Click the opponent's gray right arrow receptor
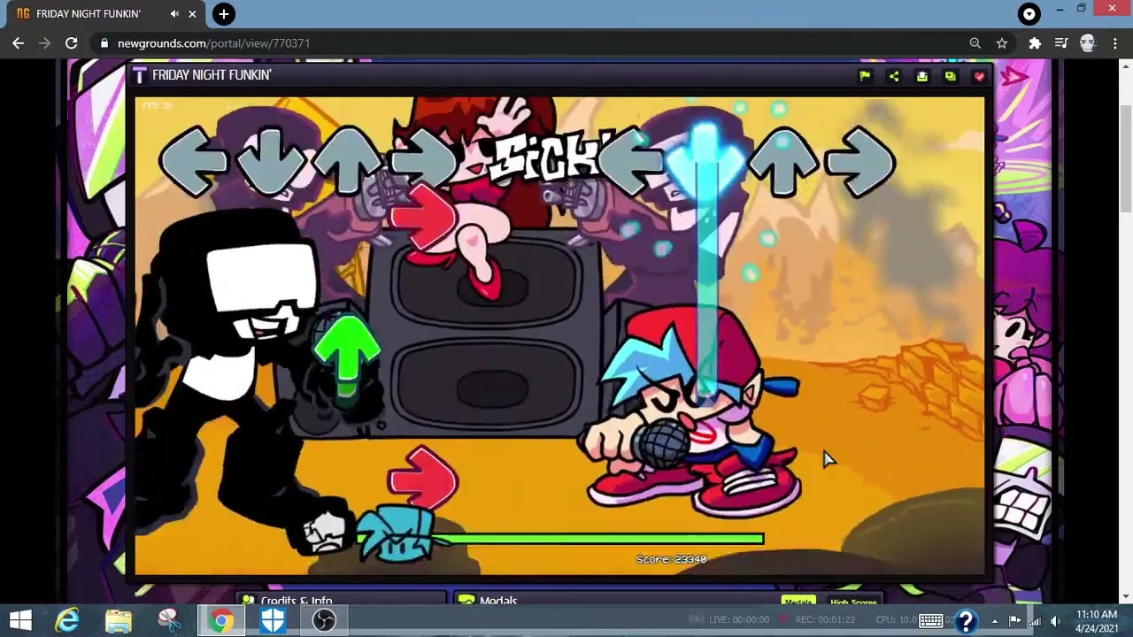Screen dimensions: 1133x637 click(x=425, y=163)
